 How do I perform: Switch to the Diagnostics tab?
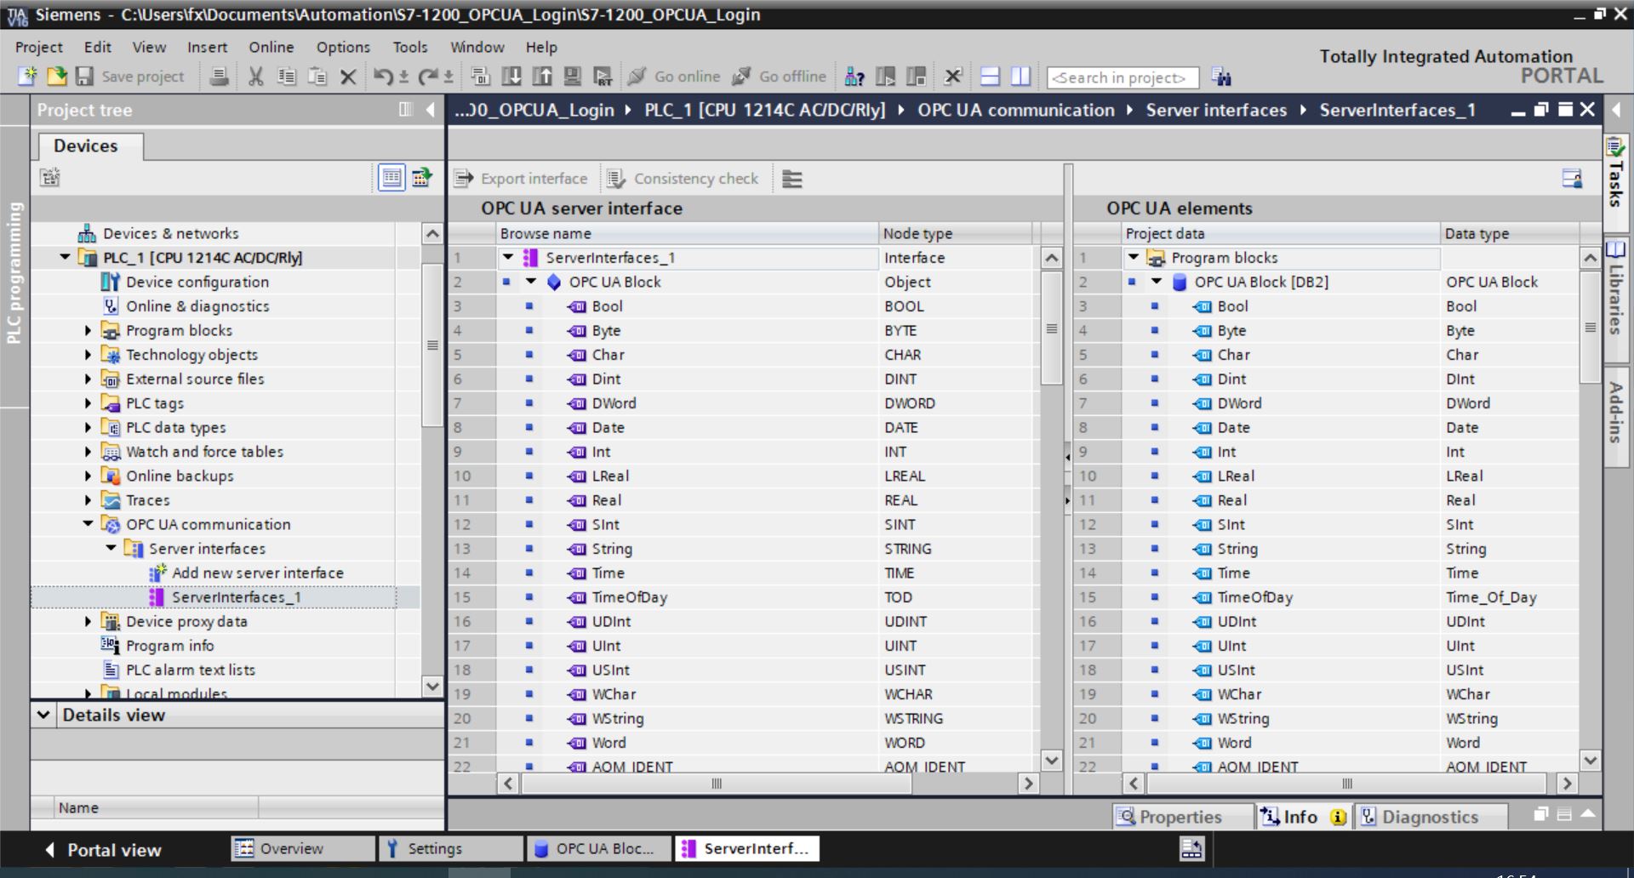(1419, 817)
